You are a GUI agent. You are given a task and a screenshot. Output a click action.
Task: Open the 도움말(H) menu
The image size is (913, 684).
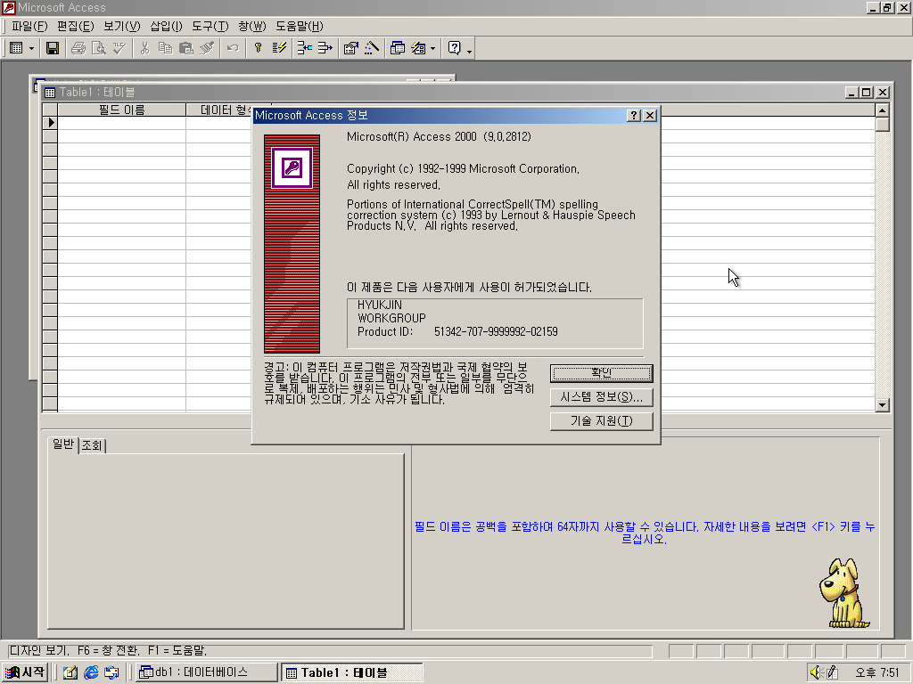click(x=300, y=26)
